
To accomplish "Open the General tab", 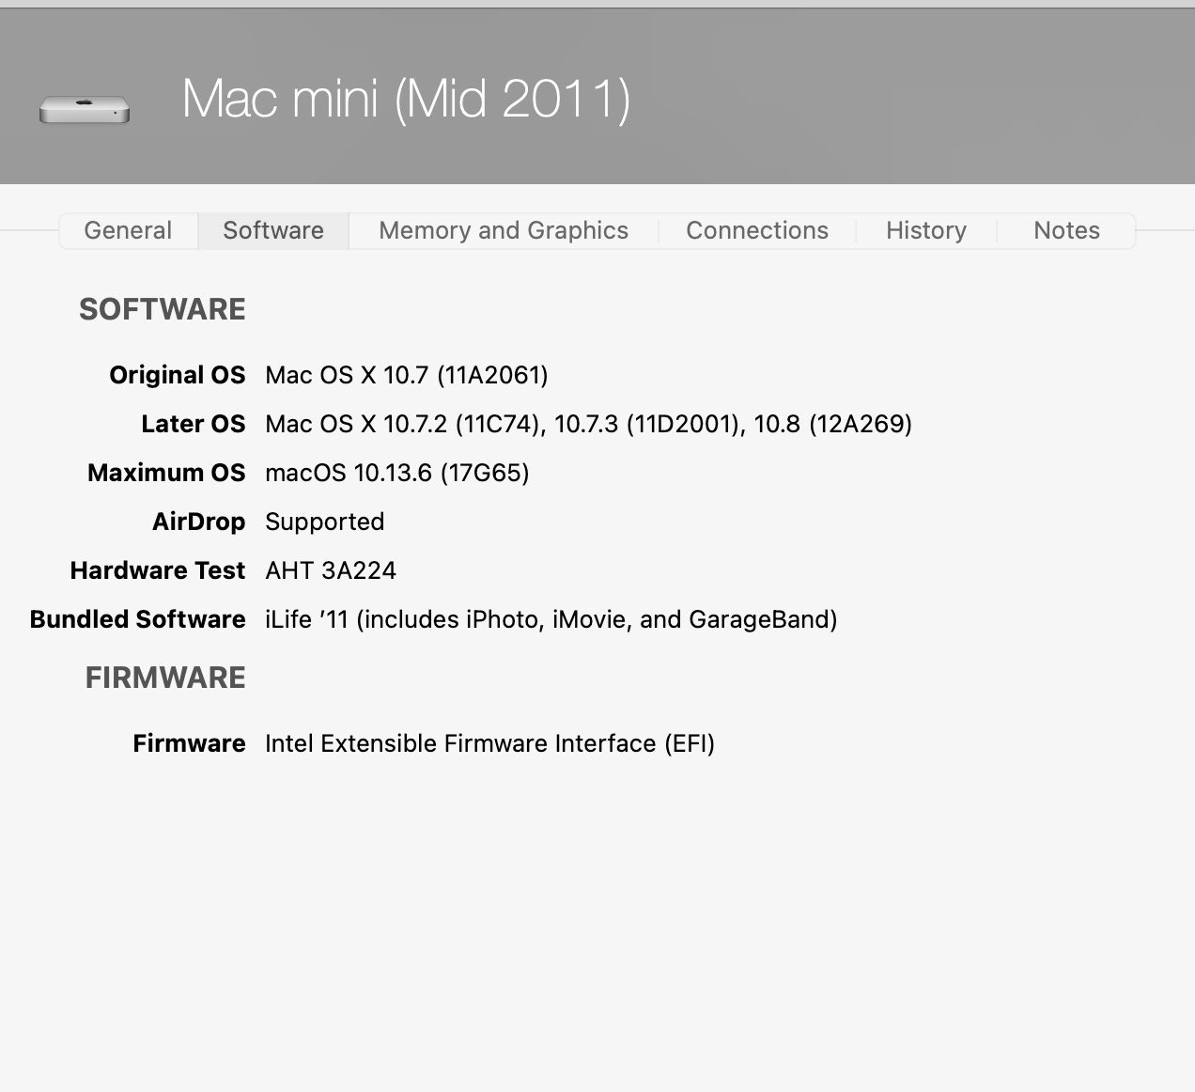I will (x=128, y=230).
